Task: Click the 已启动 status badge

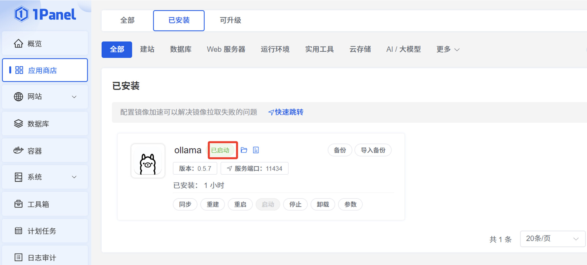Action: [x=220, y=150]
